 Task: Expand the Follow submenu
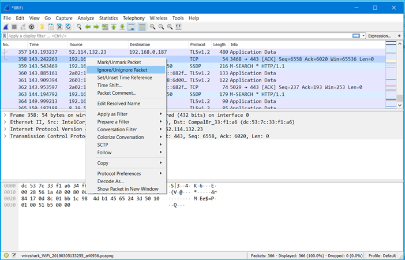point(126,153)
